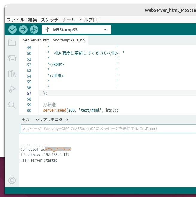The height and width of the screenshot is (197, 196).
Task: Switch to the 出力 output tab
Action: point(25,120)
